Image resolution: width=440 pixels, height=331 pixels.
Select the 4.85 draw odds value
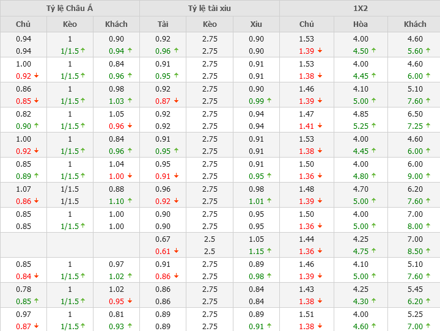(x=361, y=114)
